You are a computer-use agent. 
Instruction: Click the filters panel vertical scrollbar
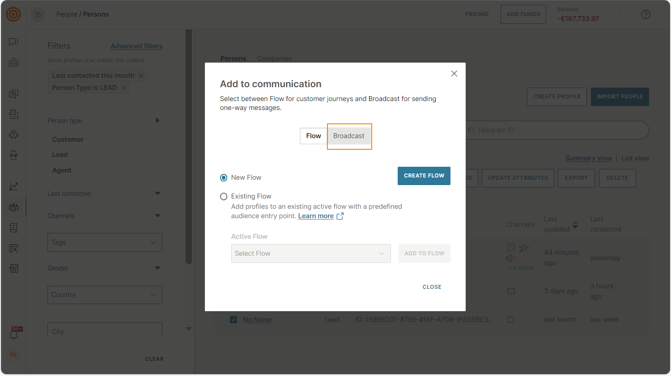point(189,147)
